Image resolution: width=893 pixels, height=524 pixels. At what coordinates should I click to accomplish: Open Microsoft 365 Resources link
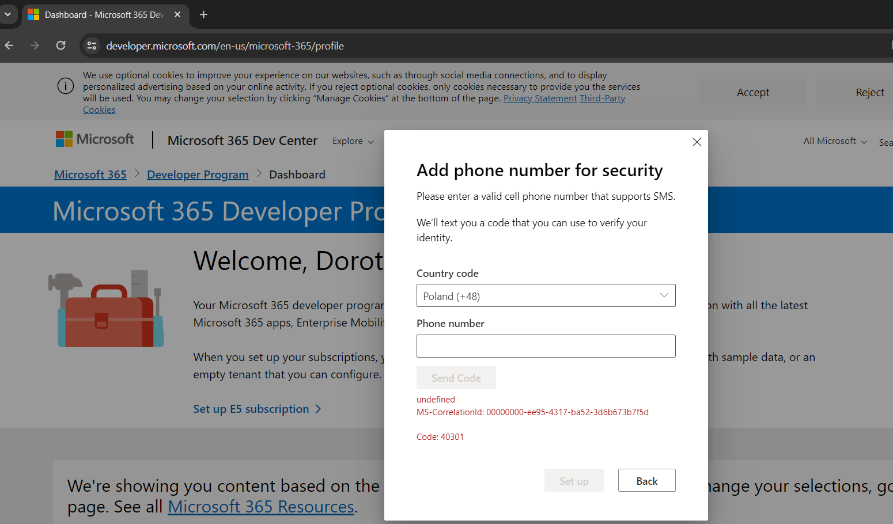(261, 507)
